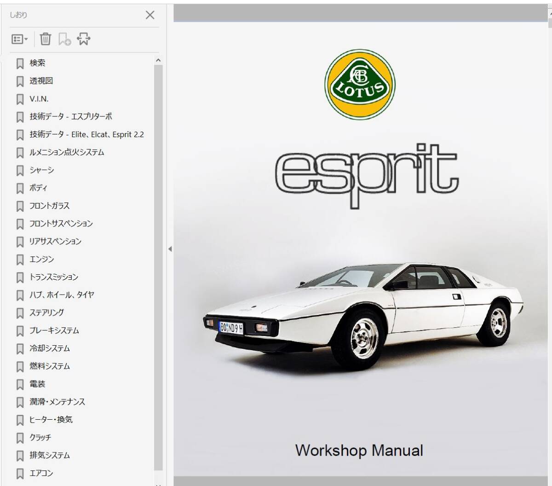Select the トランスミッション bookmark
Screen dimensions: 552x486
(x=54, y=277)
